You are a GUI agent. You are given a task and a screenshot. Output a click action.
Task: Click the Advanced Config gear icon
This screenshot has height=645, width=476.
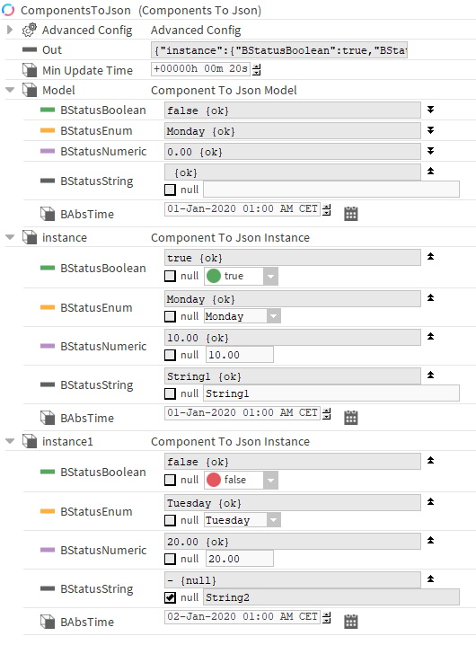click(30, 30)
